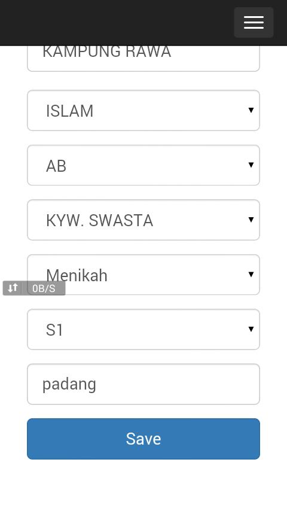
Task: Tap the 0B/S network speed indicator
Action: pyautogui.click(x=44, y=288)
